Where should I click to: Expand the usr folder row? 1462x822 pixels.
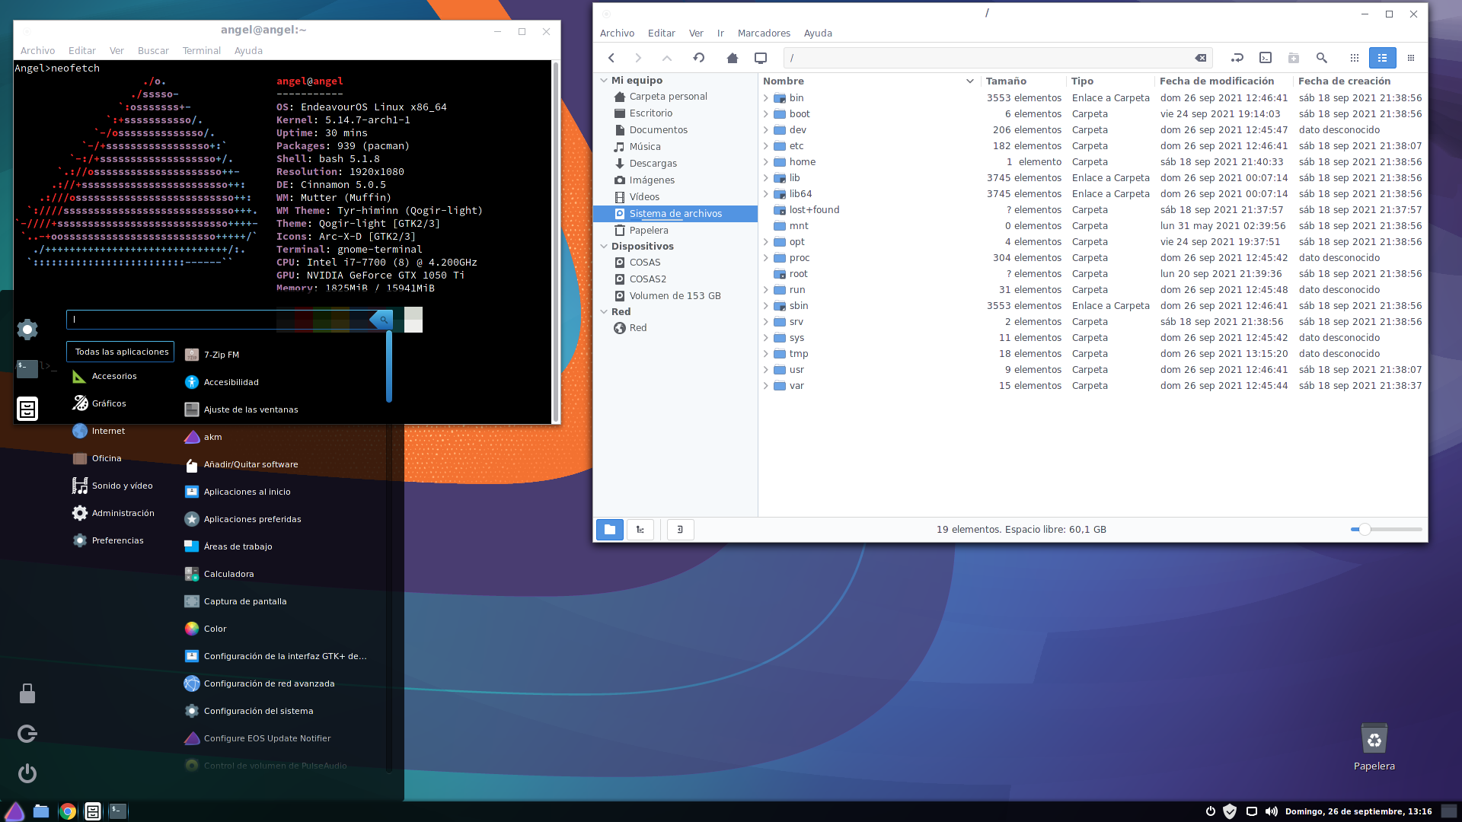(x=766, y=370)
